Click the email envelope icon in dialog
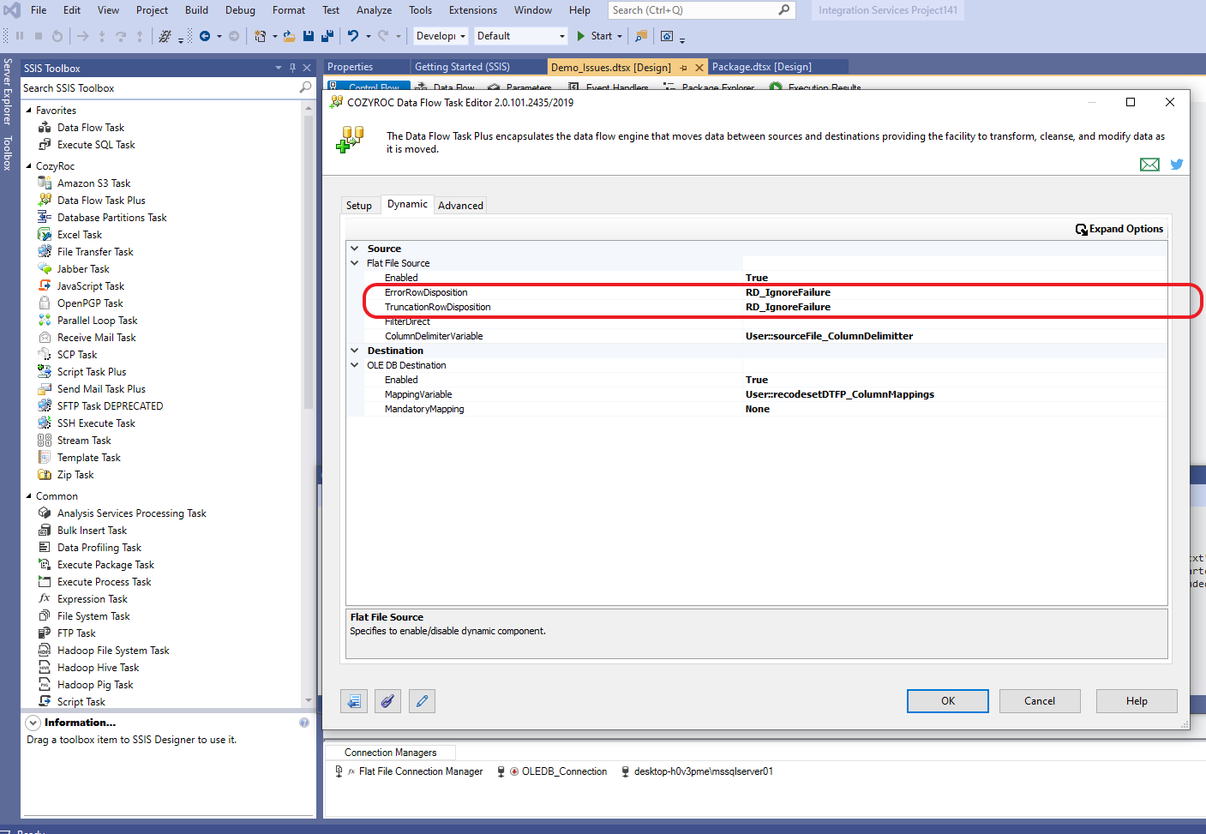The image size is (1206, 834). 1149,165
